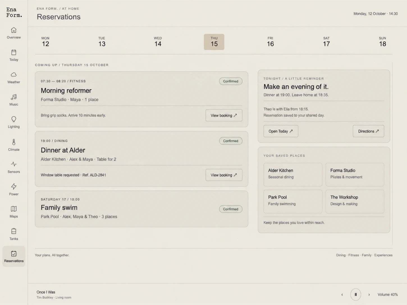The height and width of the screenshot is (305, 407).
Task: Click Keep the places you love text
Action: click(x=294, y=223)
